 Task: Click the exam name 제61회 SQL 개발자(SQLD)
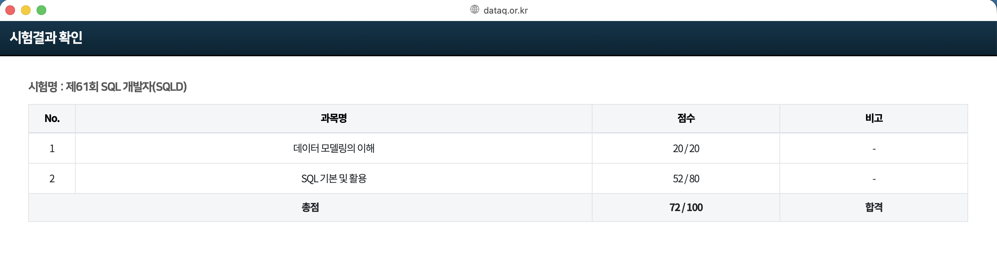point(126,86)
